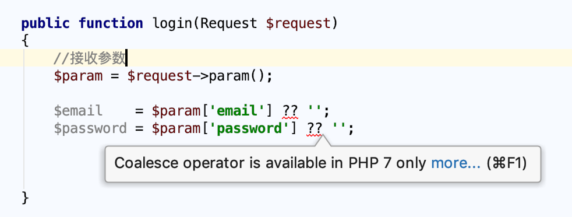Click the $param variable assignment
The image size is (572, 217).
(78, 76)
